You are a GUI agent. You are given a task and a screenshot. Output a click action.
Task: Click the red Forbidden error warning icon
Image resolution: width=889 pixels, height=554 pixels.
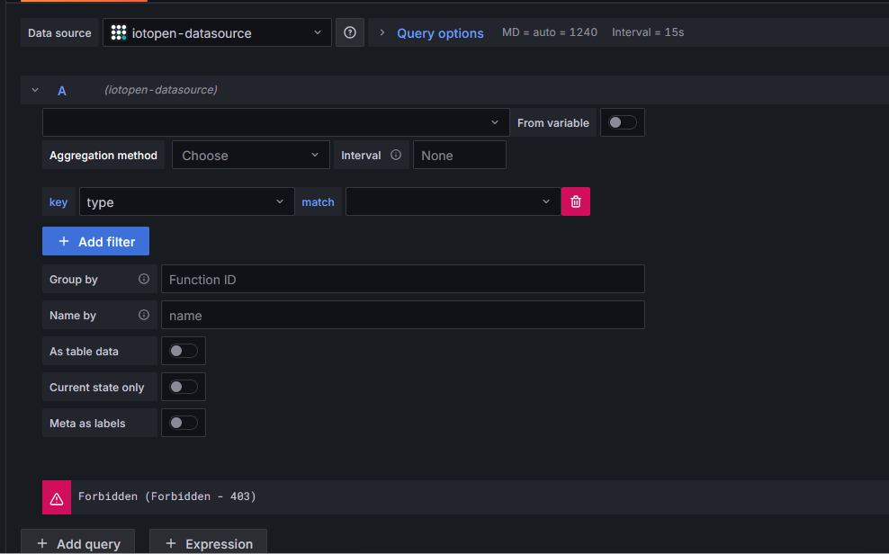(57, 497)
